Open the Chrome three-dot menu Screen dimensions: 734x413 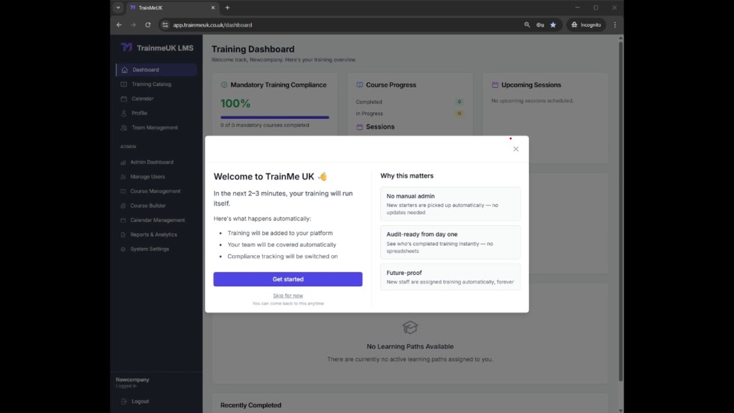tap(615, 25)
